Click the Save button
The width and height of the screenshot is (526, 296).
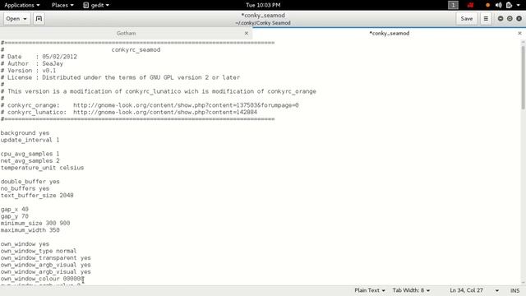tap(467, 19)
